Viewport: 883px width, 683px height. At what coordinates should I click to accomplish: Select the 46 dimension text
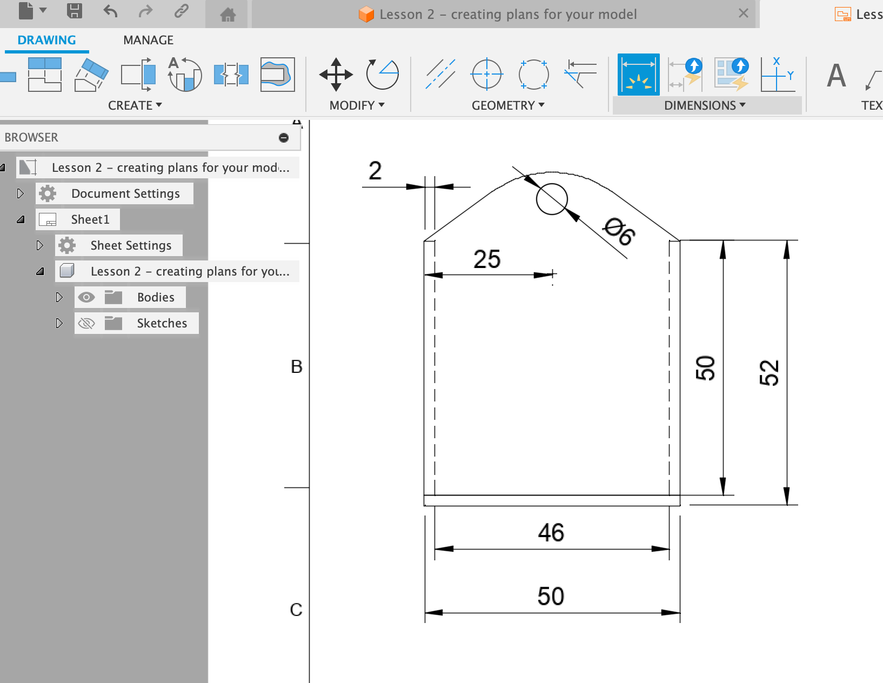pyautogui.click(x=551, y=533)
